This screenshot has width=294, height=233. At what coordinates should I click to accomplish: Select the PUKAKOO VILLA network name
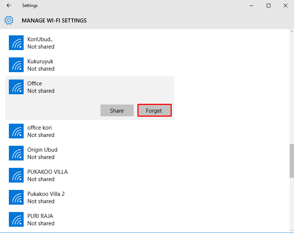coord(47,172)
